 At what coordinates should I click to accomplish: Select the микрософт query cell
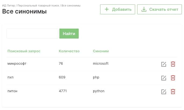(17, 64)
